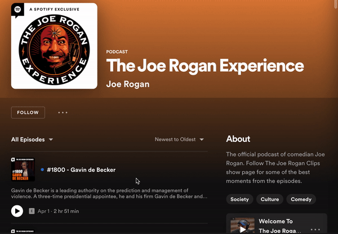Open the three-dot more options menu beside Follow

point(63,112)
